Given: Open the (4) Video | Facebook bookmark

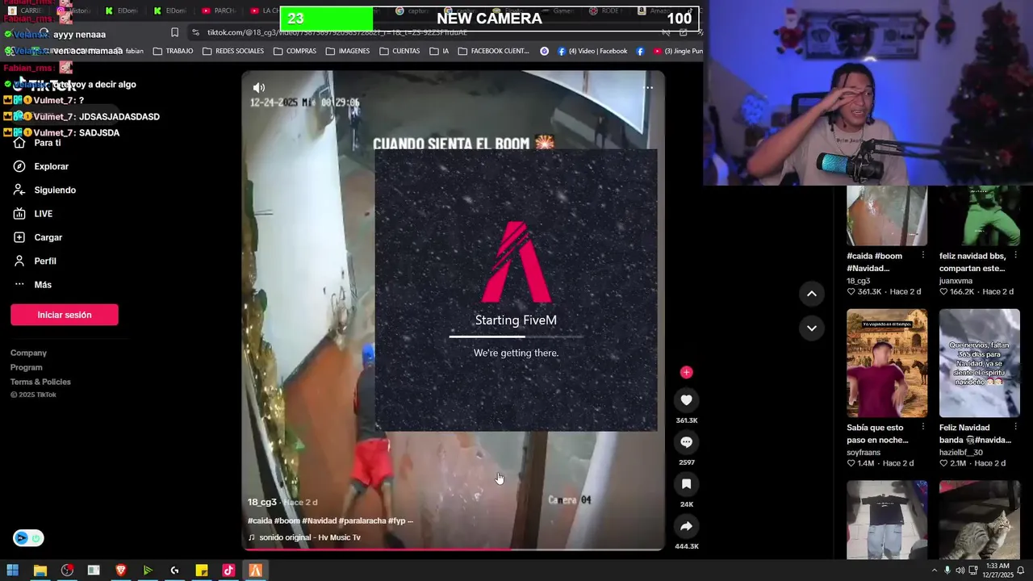Looking at the screenshot, I should 592,51.
